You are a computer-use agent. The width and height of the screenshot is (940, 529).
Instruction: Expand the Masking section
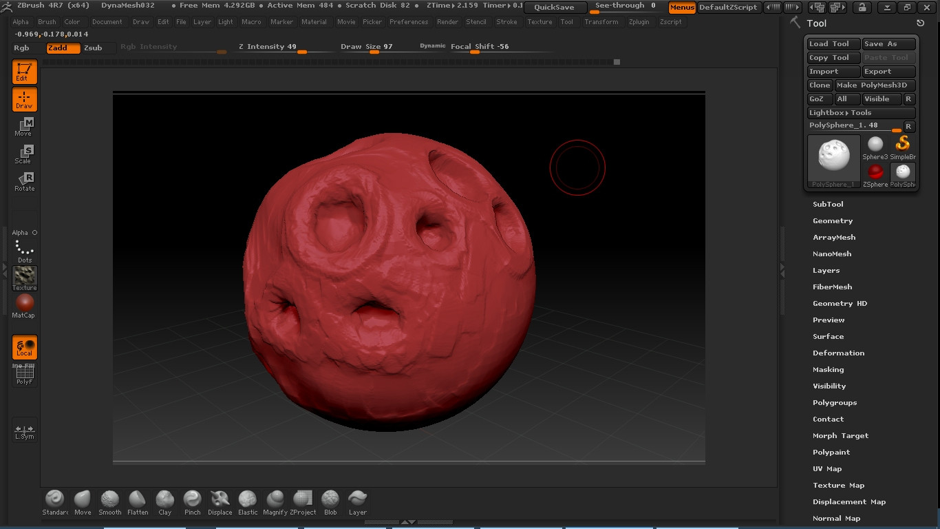tap(828, 370)
